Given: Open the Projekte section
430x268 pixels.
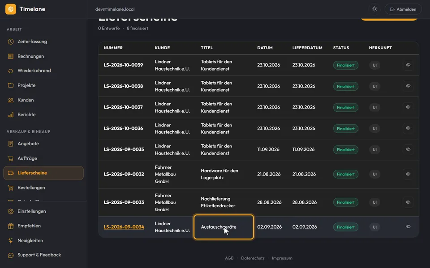Looking at the screenshot, I should [x=43, y=85].
